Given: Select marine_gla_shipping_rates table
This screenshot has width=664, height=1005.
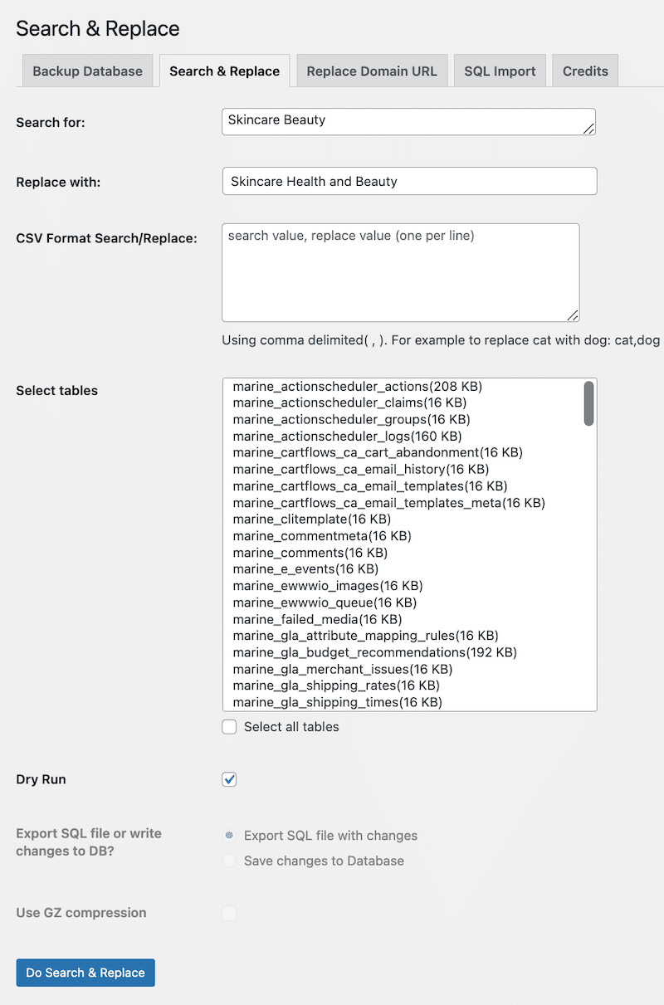Looking at the screenshot, I should point(336,685).
